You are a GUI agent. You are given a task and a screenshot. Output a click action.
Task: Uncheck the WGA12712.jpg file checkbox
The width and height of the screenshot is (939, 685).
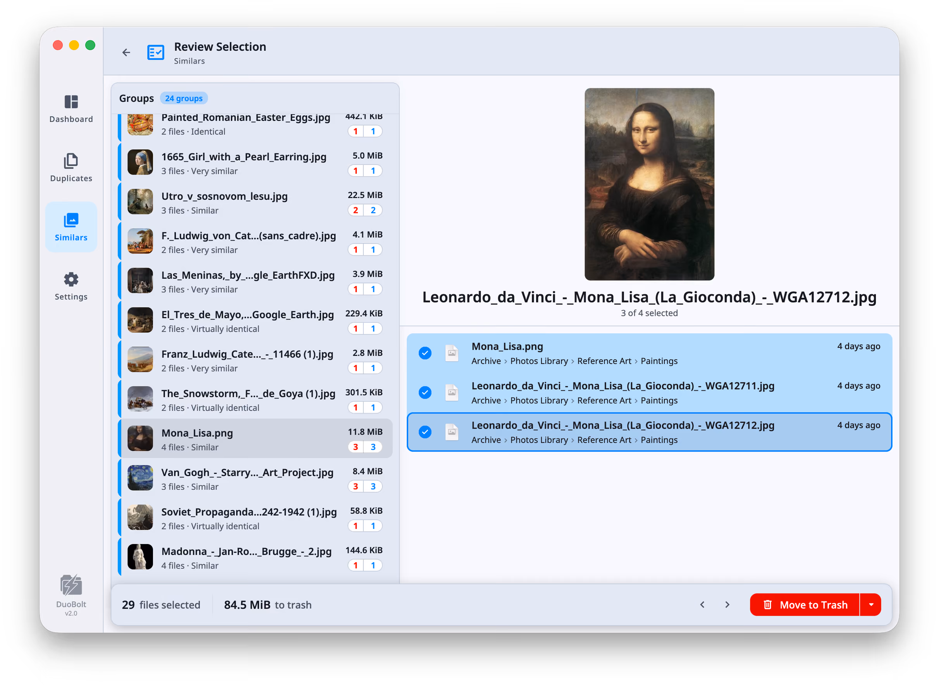(425, 432)
